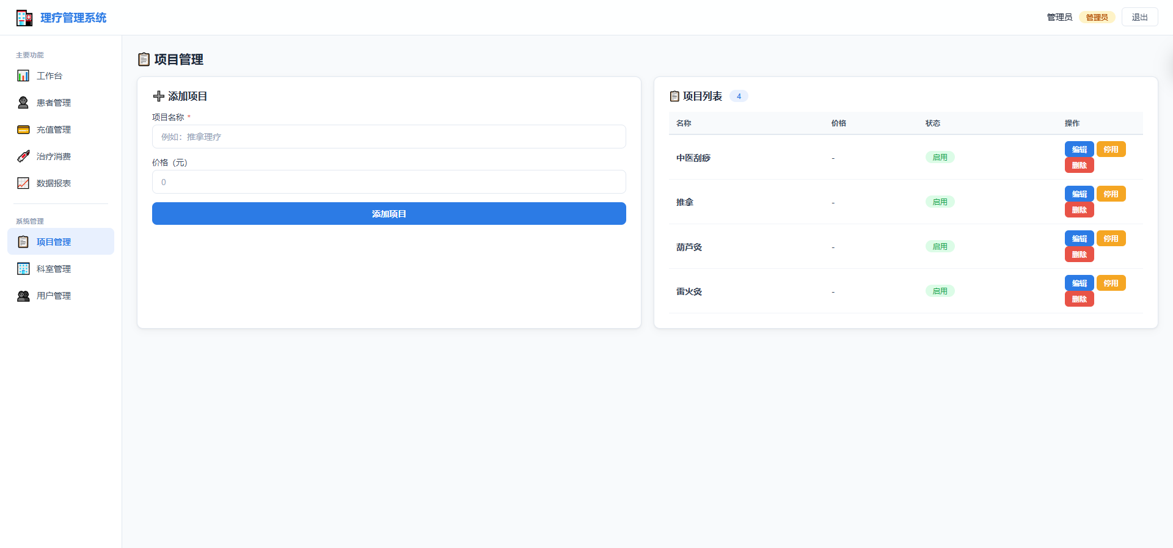Viewport: 1173px width, 548px height.
Task: Disable 雷火灸 using 停用 button
Action: click(1111, 283)
